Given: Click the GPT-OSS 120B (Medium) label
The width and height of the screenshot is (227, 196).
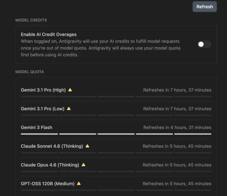Looking at the screenshot, I should (x=48, y=184).
